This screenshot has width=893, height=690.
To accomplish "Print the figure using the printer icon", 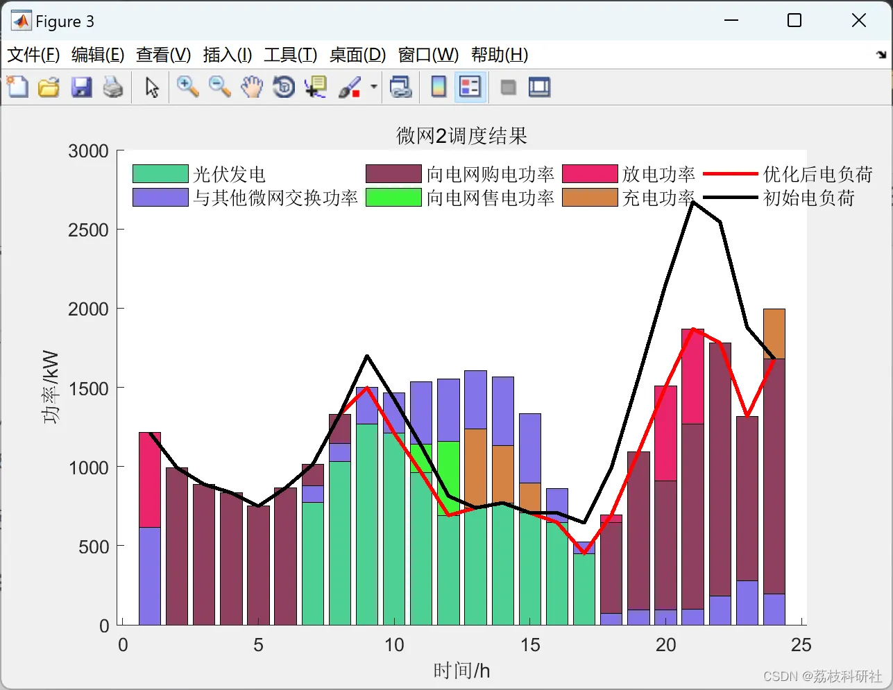I will pyautogui.click(x=113, y=87).
